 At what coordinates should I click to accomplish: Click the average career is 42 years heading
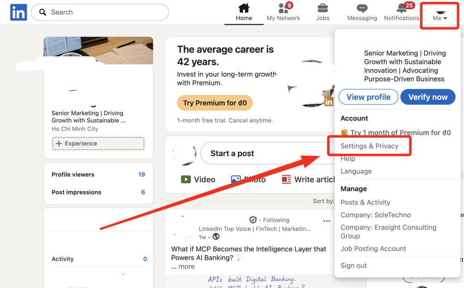point(225,55)
